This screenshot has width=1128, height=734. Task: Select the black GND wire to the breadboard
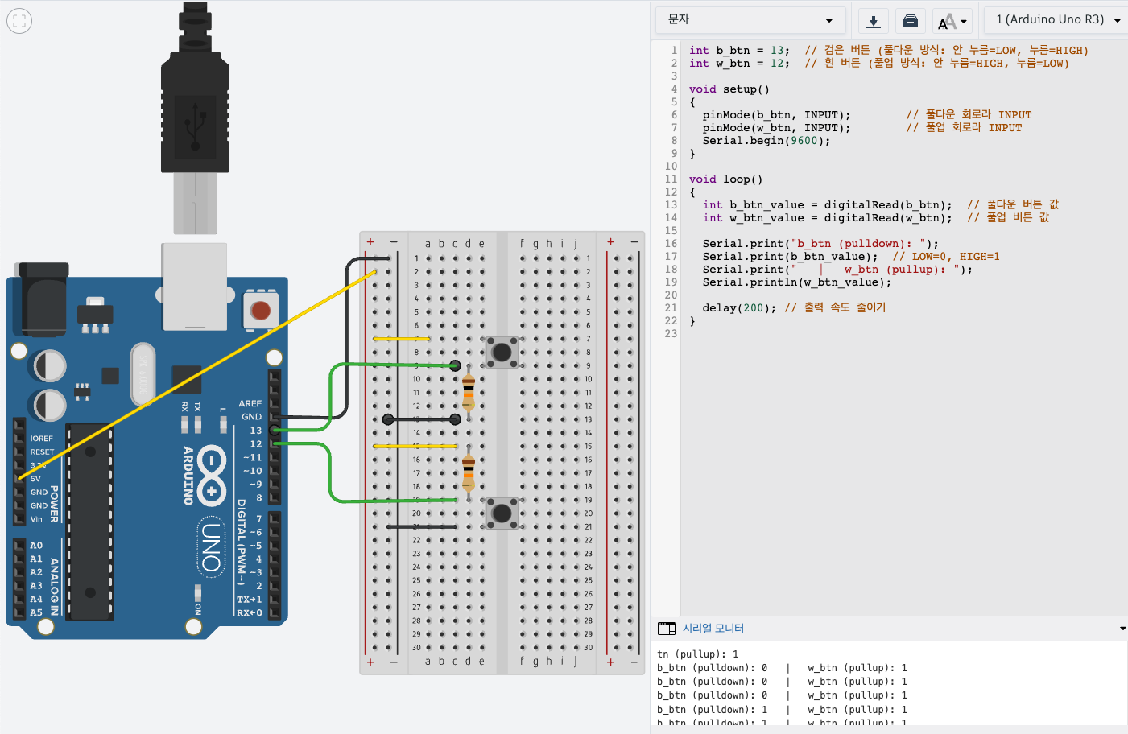tap(347, 338)
